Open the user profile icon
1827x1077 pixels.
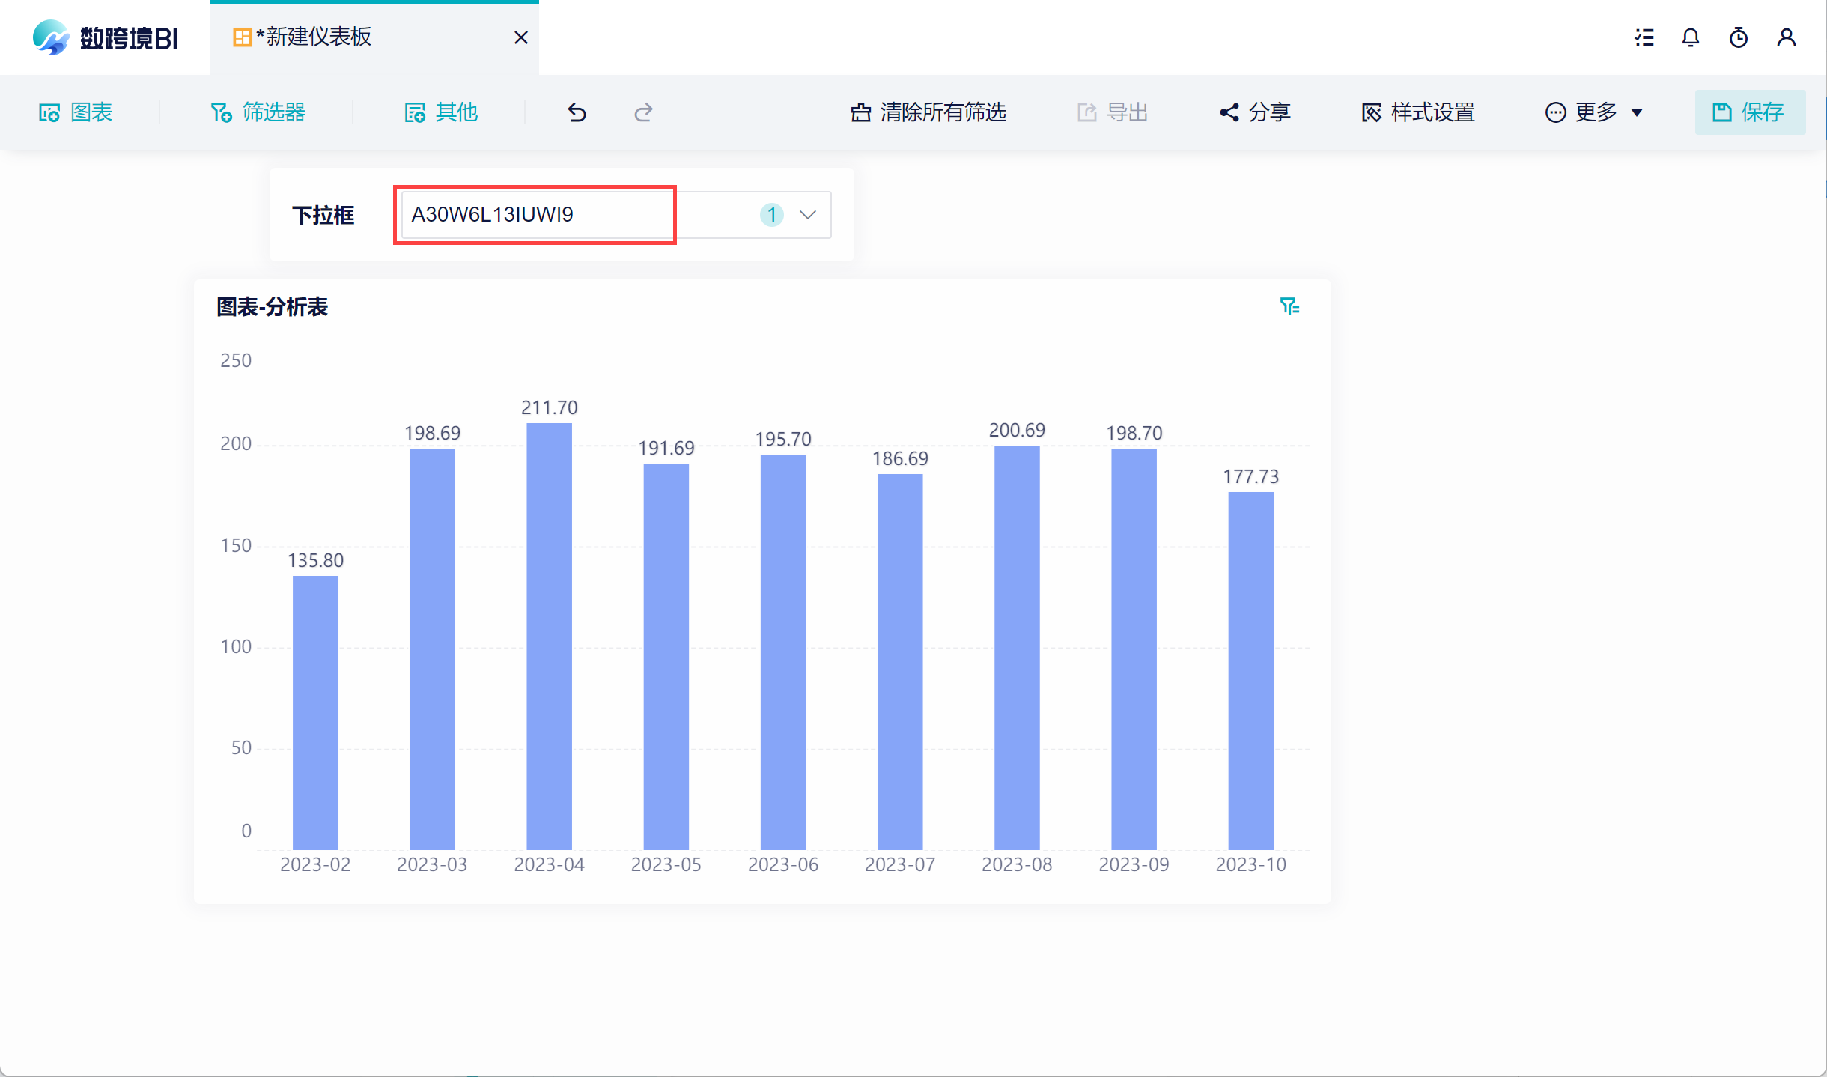click(1786, 37)
